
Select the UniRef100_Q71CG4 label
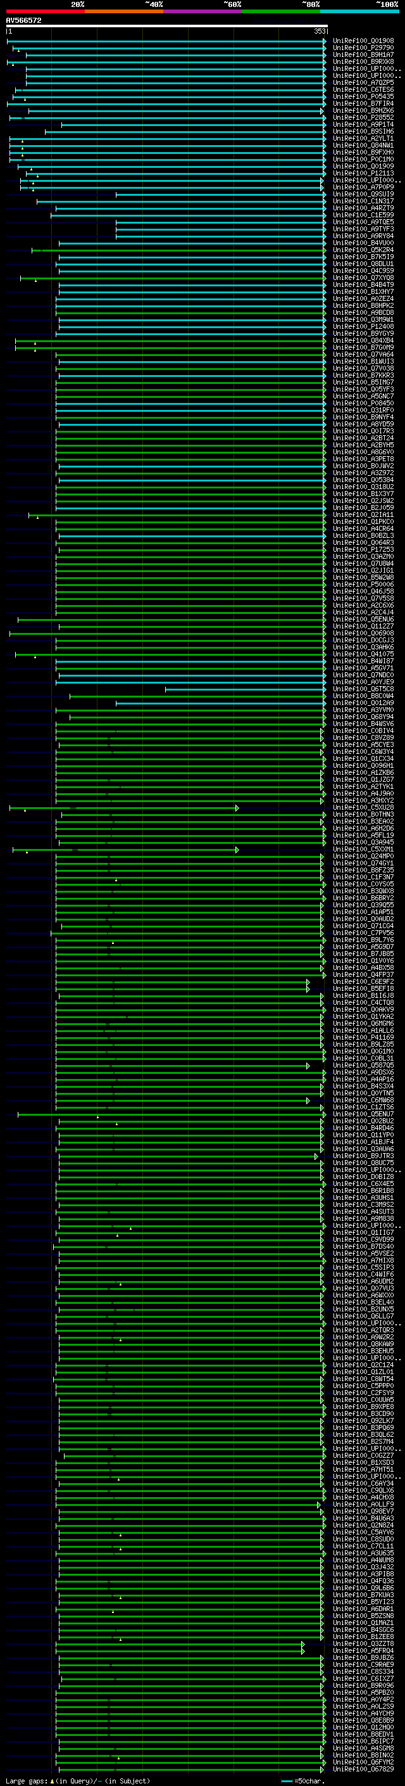pos(363,926)
